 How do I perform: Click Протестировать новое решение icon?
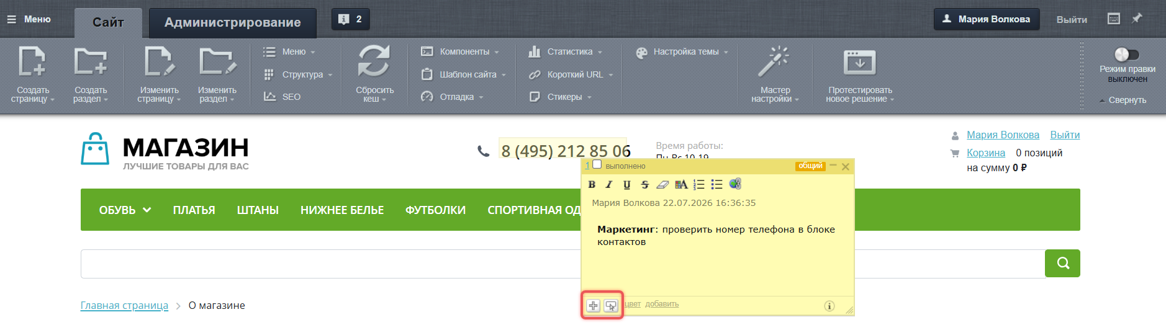(860, 63)
